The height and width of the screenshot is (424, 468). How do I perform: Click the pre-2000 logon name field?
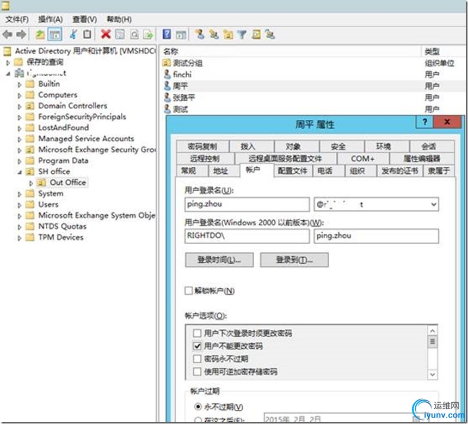pos(376,236)
